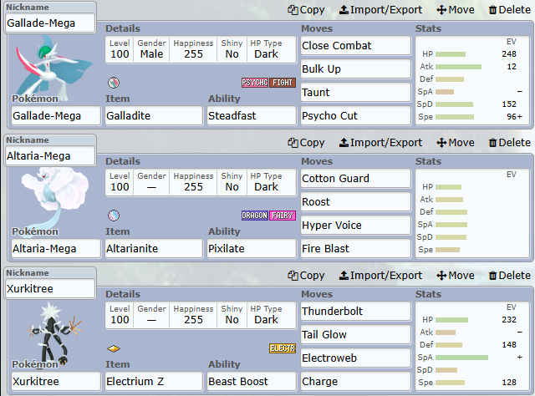The image size is (535, 396).
Task: Edit the Gallade-Mega nickname field
Action: pyautogui.click(x=50, y=23)
